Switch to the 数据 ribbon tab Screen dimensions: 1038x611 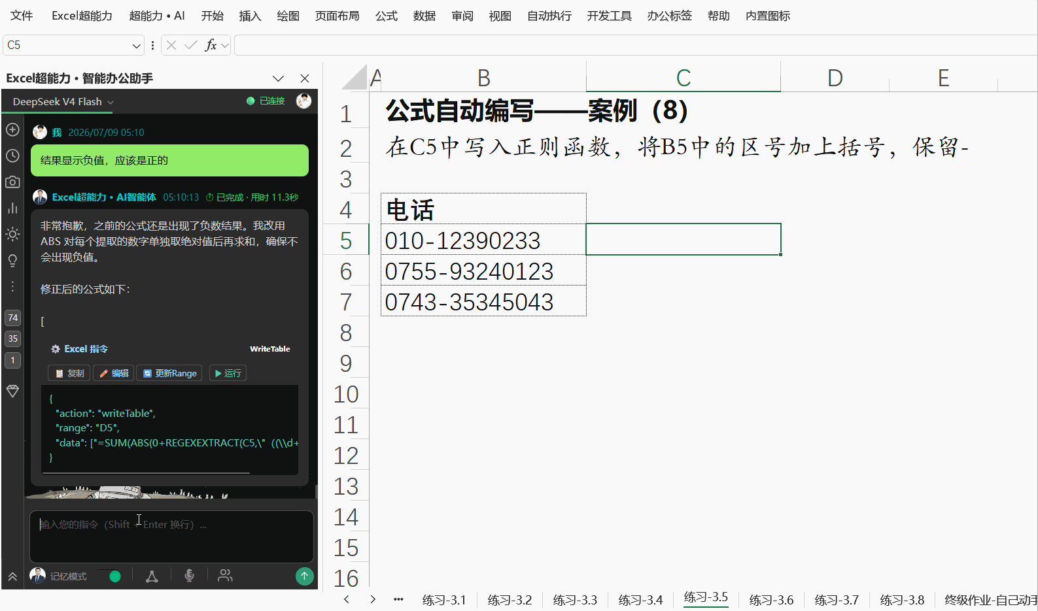pos(424,16)
